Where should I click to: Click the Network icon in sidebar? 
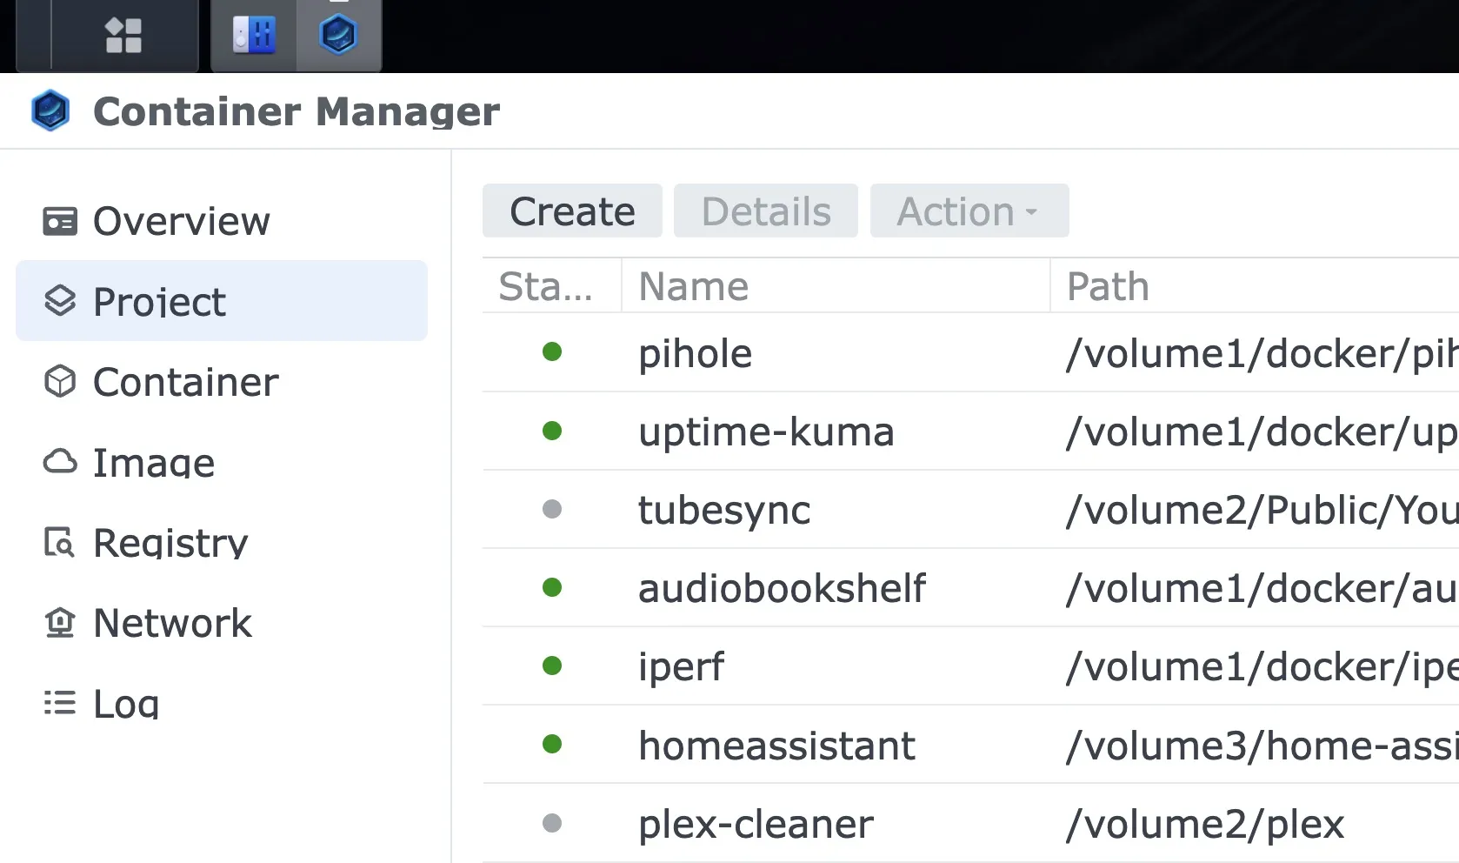(59, 621)
